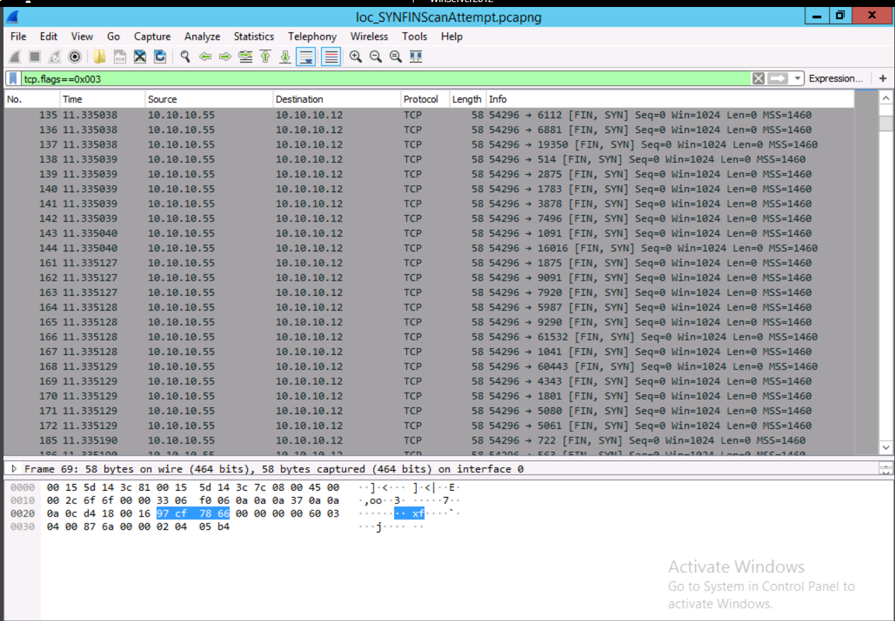
Task: Sort by the Time column header
Action: [x=102, y=99]
